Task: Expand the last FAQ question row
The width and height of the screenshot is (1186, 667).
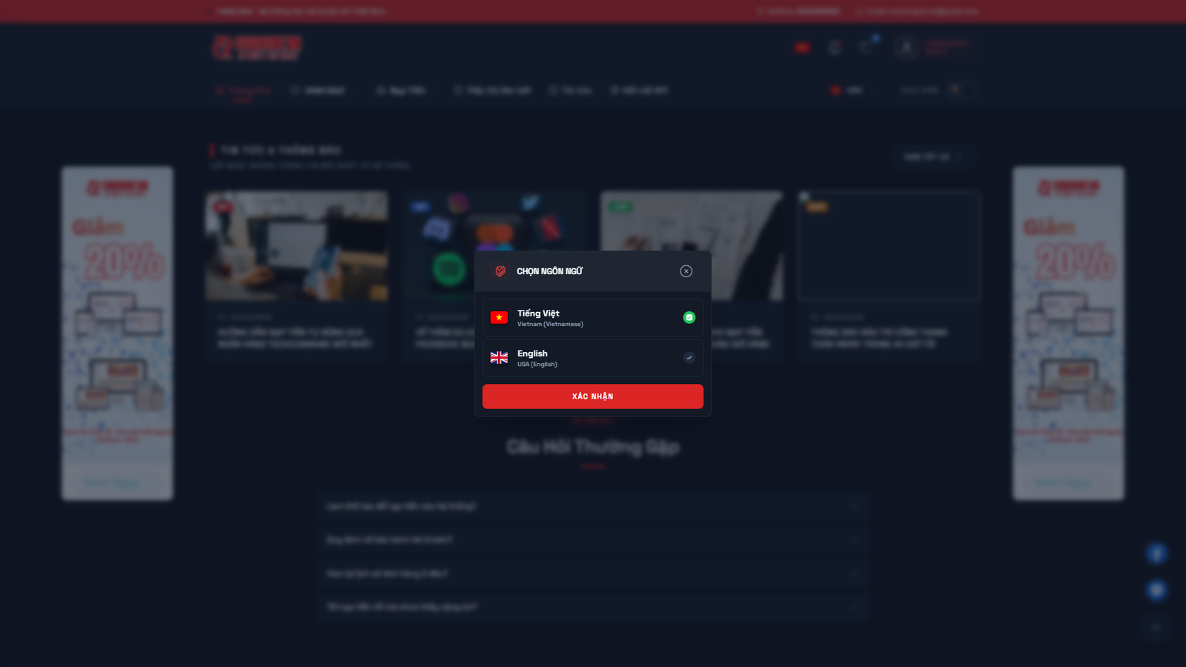Action: click(x=593, y=607)
